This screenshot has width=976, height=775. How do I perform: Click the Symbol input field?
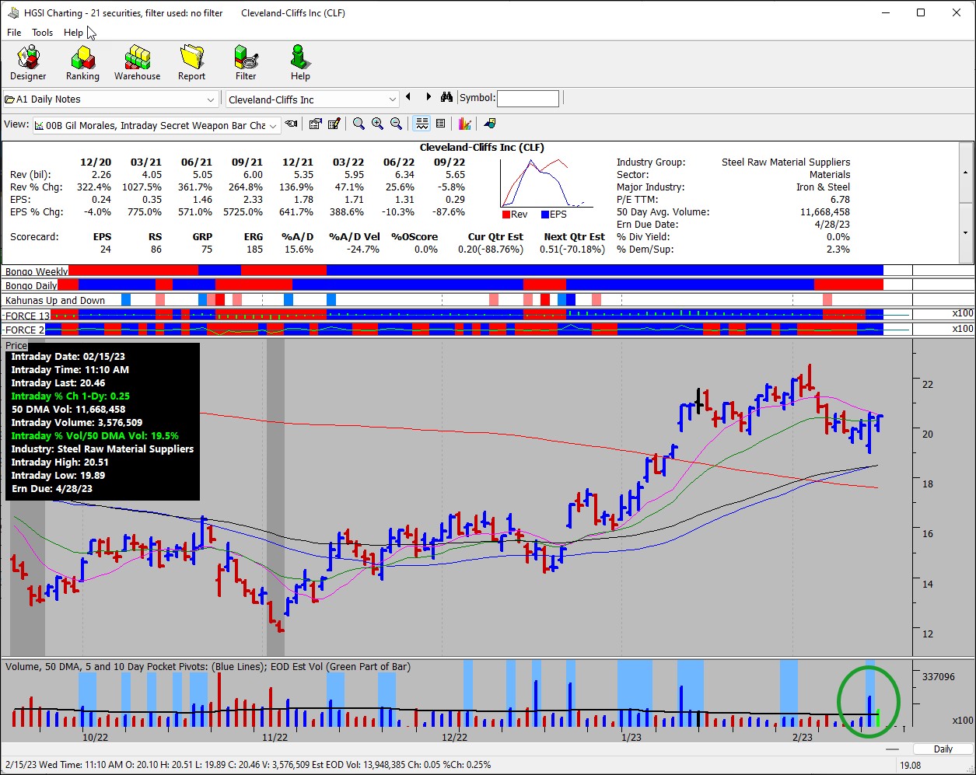tap(528, 99)
